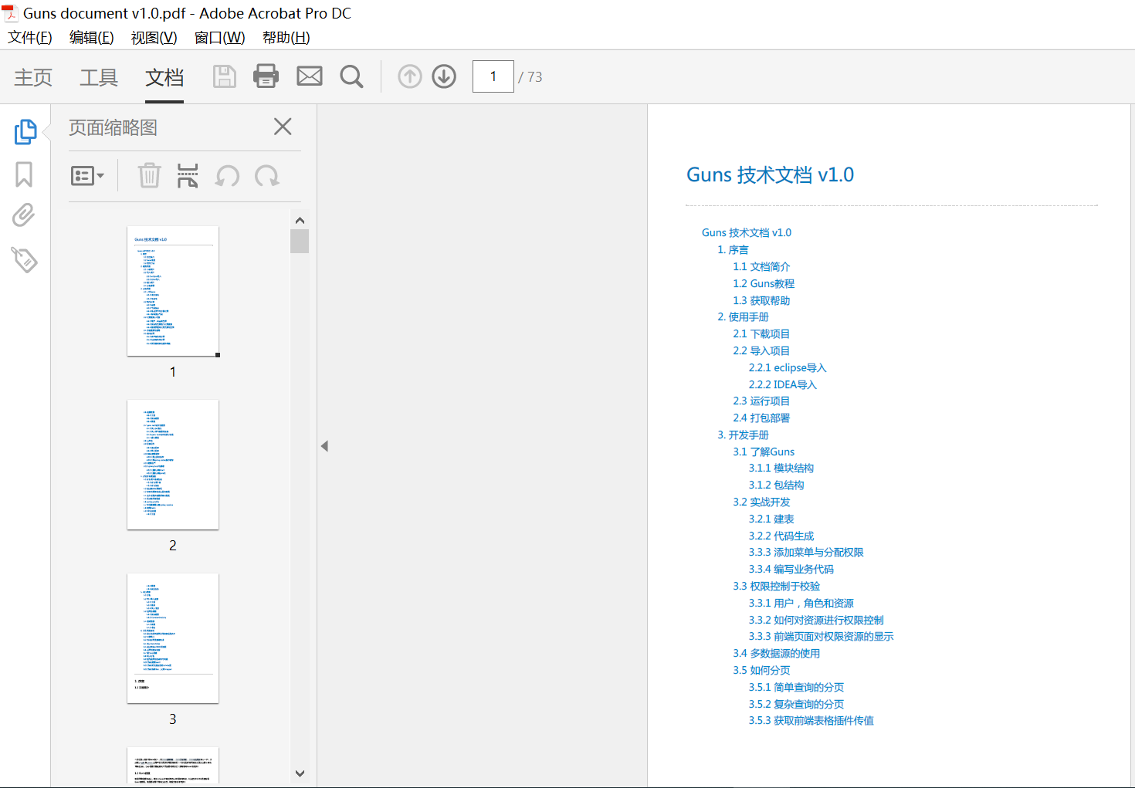1135x788 pixels.
Task: Follow the 3.3 权限控制于校验 link
Action: [x=777, y=586]
